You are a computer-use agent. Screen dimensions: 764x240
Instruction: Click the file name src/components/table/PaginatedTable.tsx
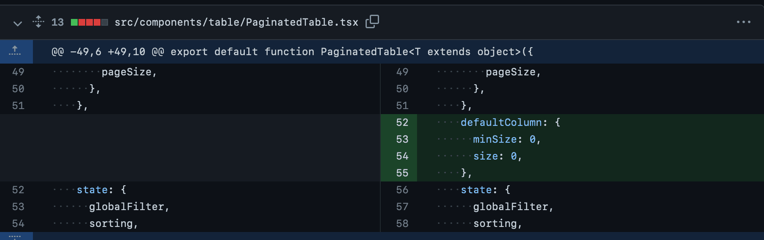(236, 22)
